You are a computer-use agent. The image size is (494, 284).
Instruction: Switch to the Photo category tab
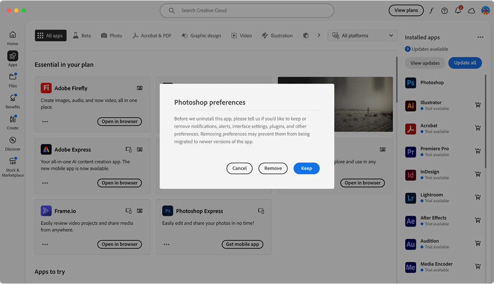112,36
